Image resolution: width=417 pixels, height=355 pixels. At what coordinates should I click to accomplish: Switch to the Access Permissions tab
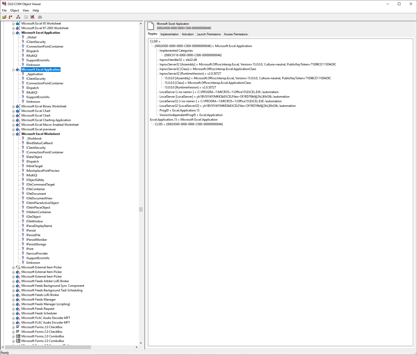[236, 34]
